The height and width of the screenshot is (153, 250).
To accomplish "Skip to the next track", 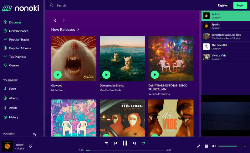I will coord(134,143).
